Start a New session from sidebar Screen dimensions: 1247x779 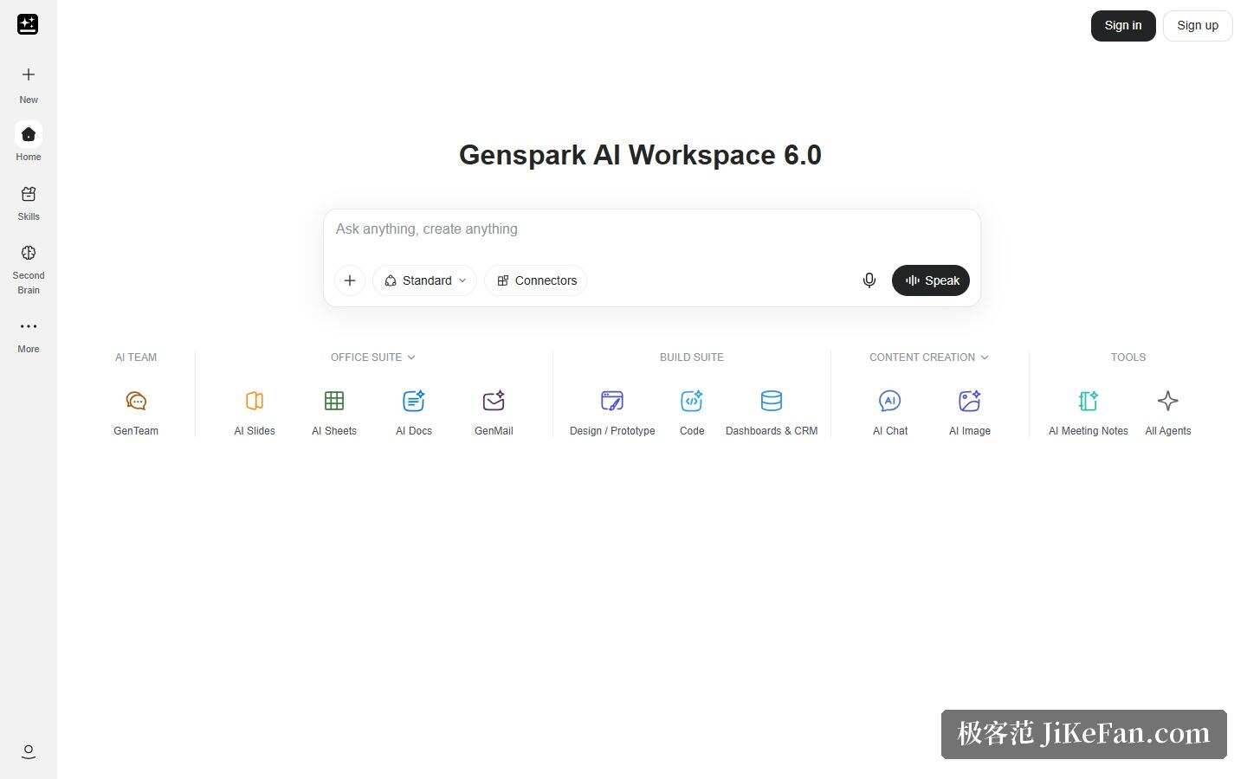click(x=29, y=84)
